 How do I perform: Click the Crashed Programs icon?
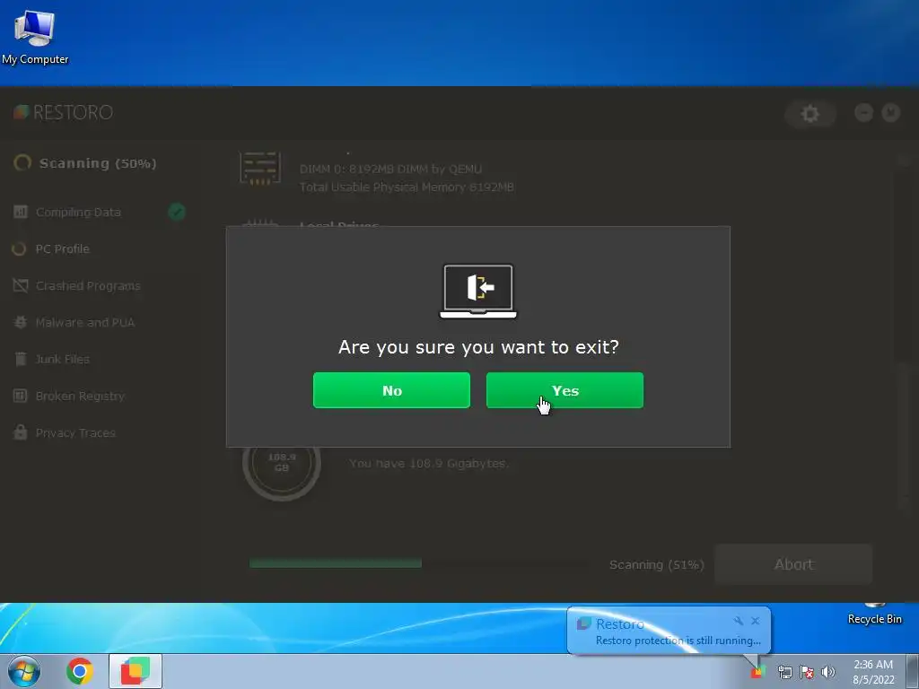[21, 285]
